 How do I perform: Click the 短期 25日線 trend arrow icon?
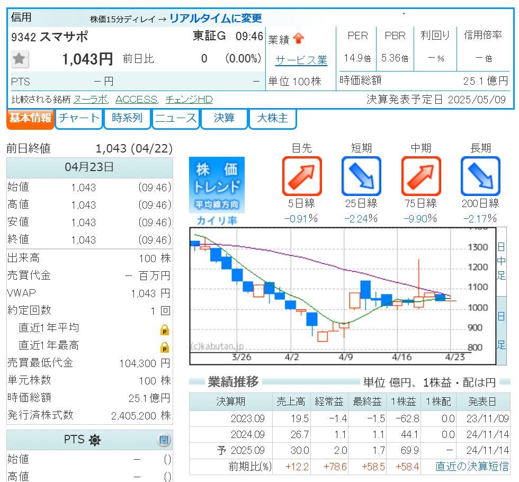361,176
